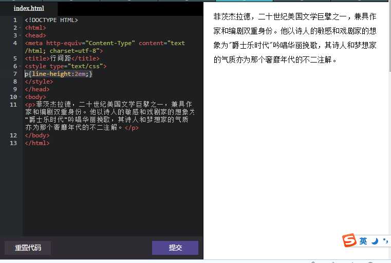The image size is (391, 263).
Task: Click the </style> closing tag line
Action: click(39, 82)
